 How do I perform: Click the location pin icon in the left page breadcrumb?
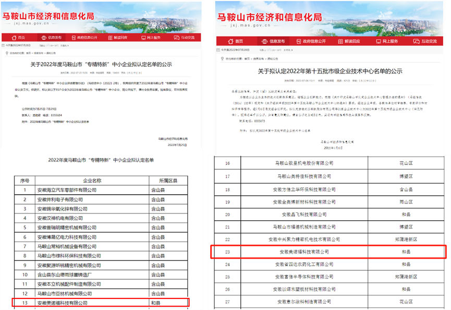(7, 53)
